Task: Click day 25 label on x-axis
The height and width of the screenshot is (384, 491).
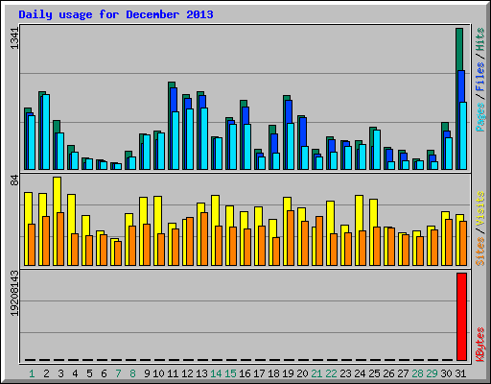Action: (374, 373)
